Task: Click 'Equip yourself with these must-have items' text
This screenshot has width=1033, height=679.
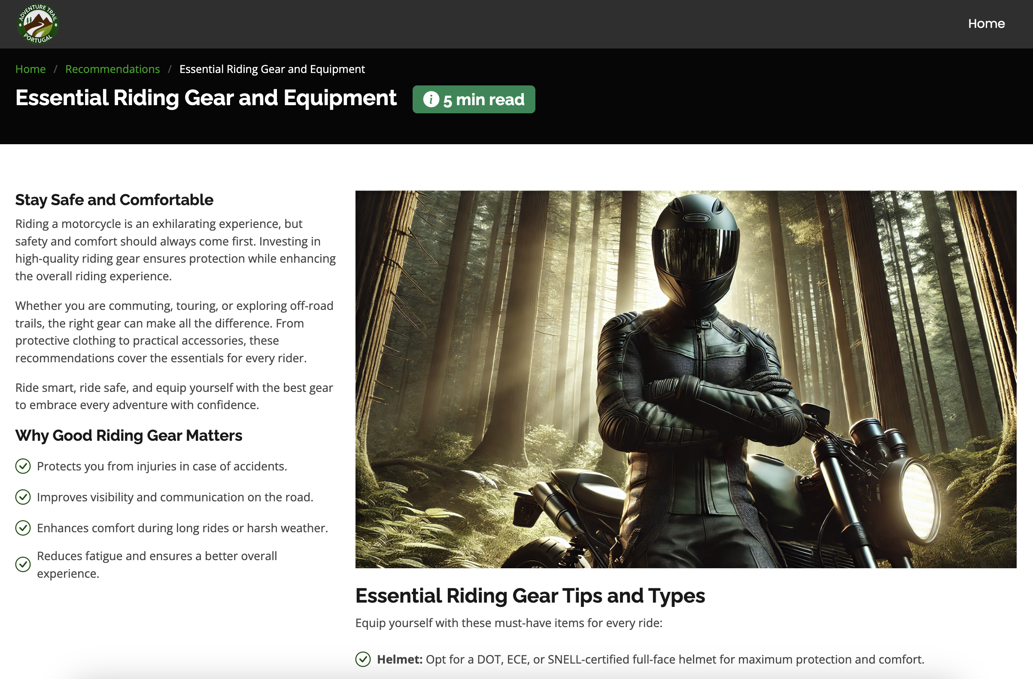Action: tap(508, 623)
